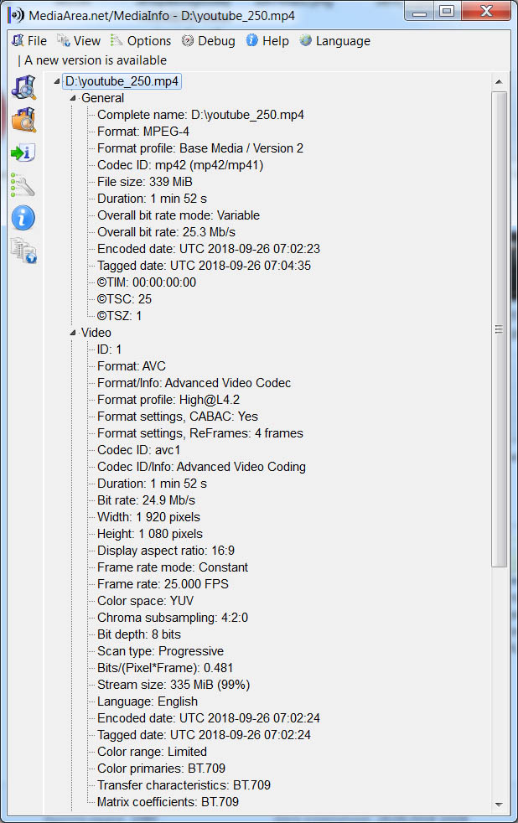Image resolution: width=518 pixels, height=823 pixels.
Task: Select the '©TSZ: 1' row
Action: [x=119, y=316]
